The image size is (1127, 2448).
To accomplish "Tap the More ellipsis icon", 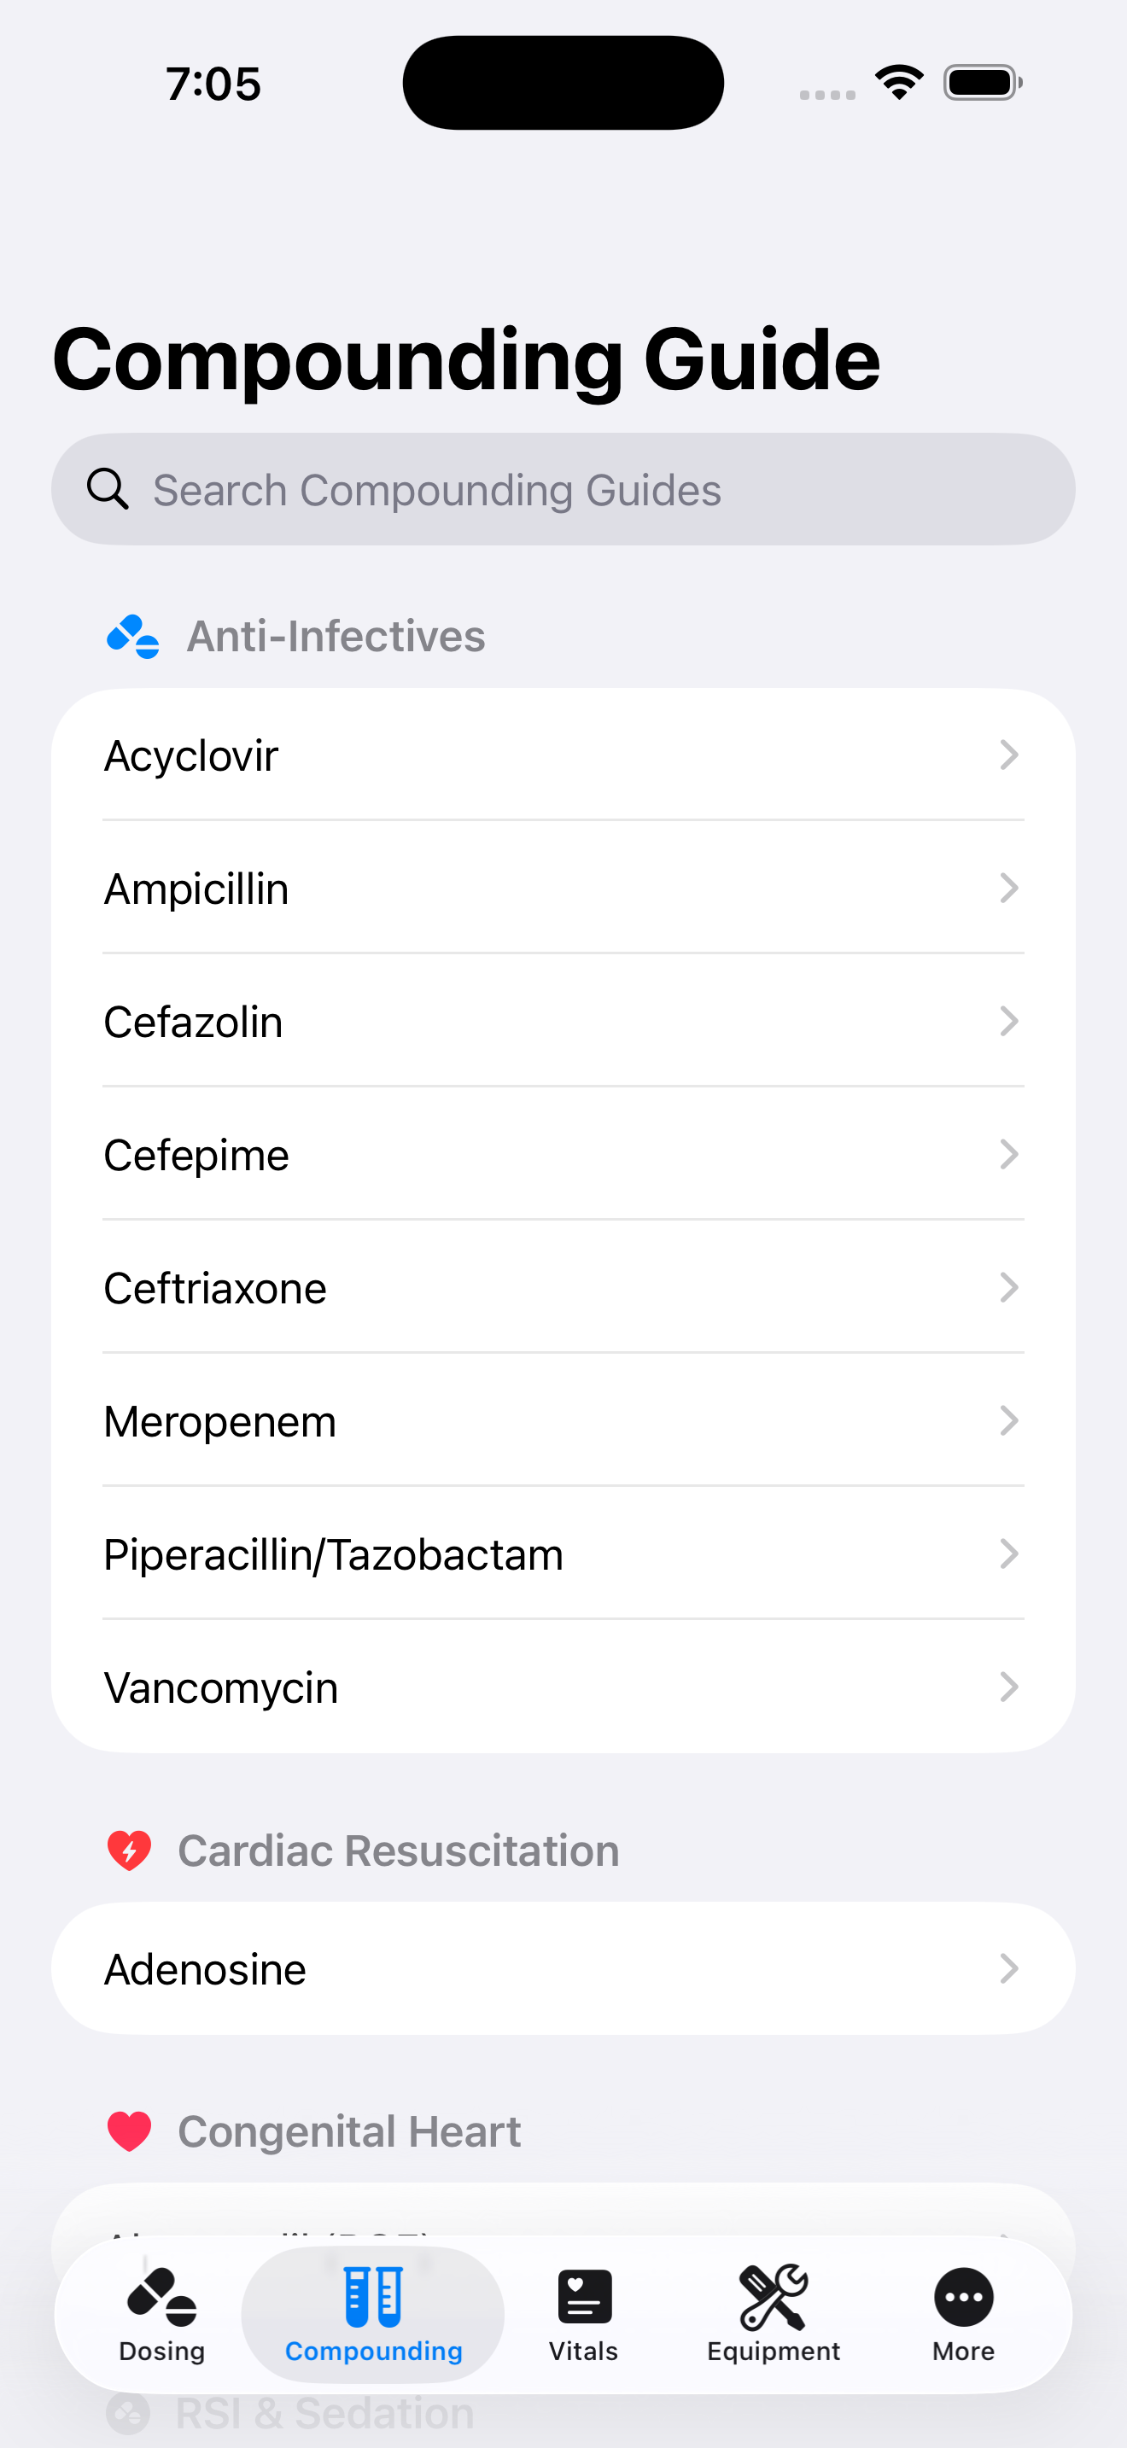I will coord(962,2296).
